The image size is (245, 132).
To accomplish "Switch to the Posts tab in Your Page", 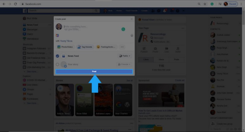I will pos(176,60).
